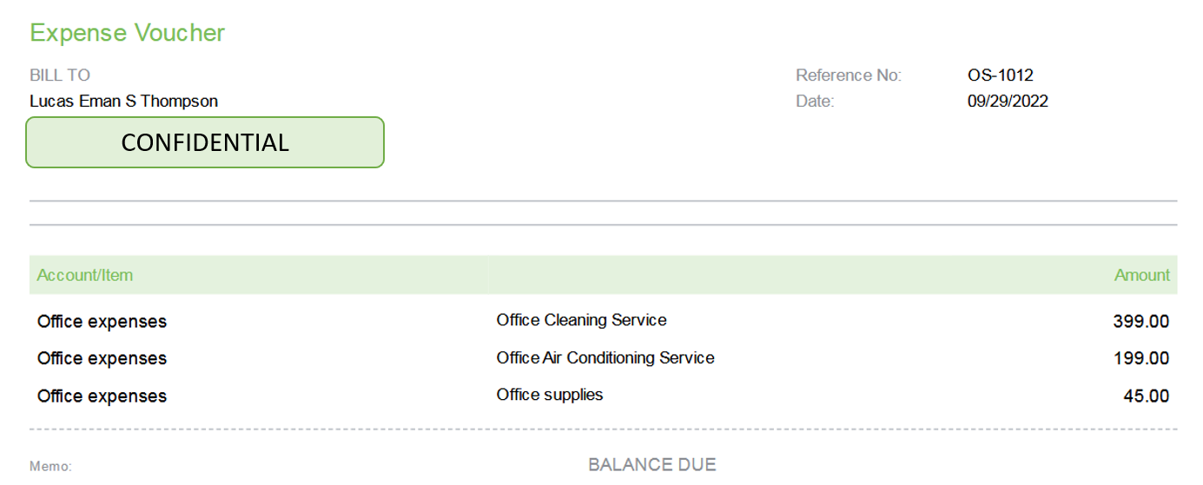The width and height of the screenshot is (1203, 485).
Task: Click the BALANCE DUE label
Action: [652, 465]
